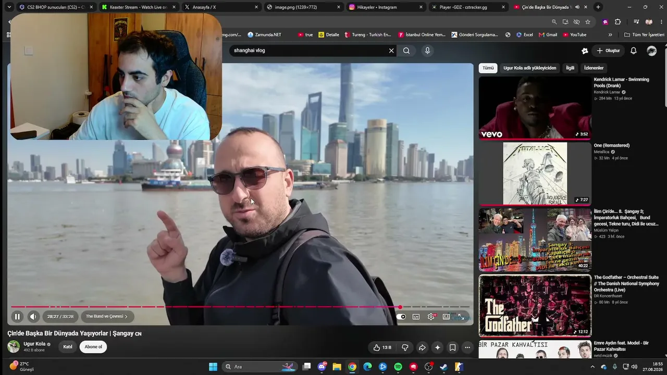Mute the video with the volume icon
This screenshot has height=375, width=667.
33,316
